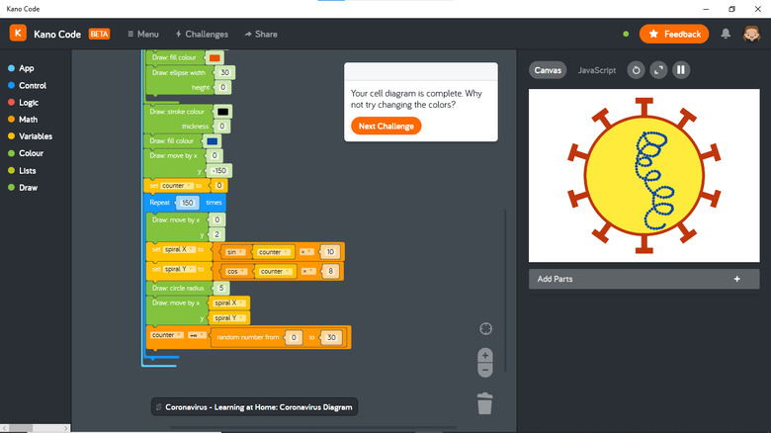Screen dimensions: 771x433
Task: Click the Repeat count field 150
Action: click(x=188, y=203)
